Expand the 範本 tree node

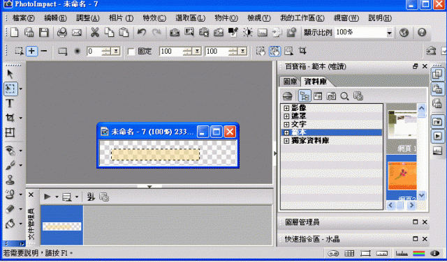pos(286,132)
